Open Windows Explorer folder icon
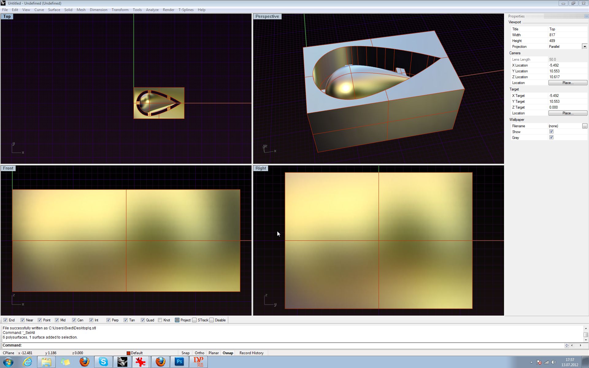The height and width of the screenshot is (368, 589). (x=46, y=362)
